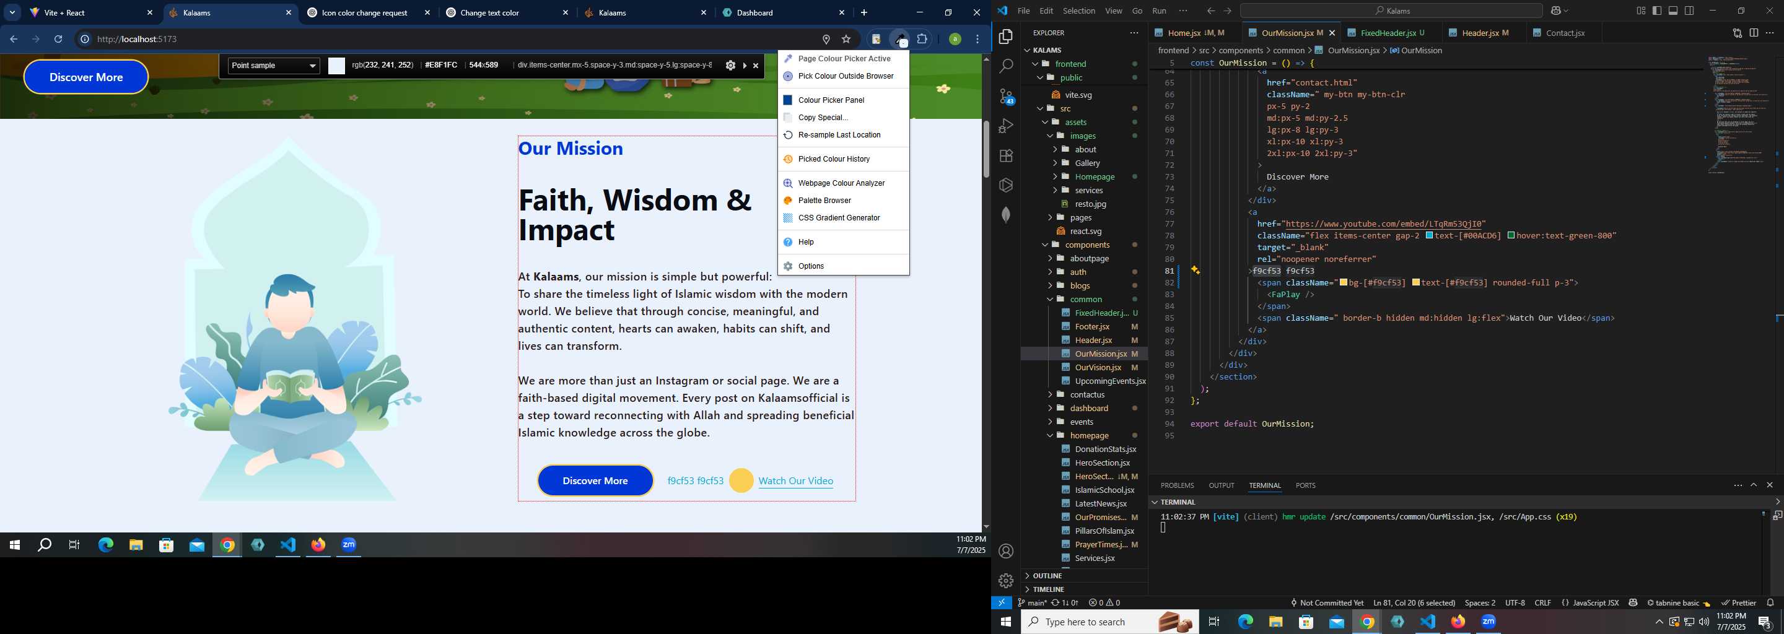
Task: Switch to PROBLEMS panel tab
Action: [x=1177, y=485]
